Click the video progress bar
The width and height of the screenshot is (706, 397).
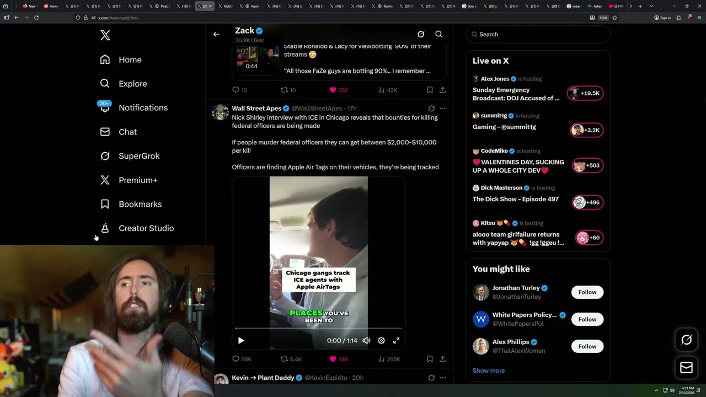pos(319,328)
